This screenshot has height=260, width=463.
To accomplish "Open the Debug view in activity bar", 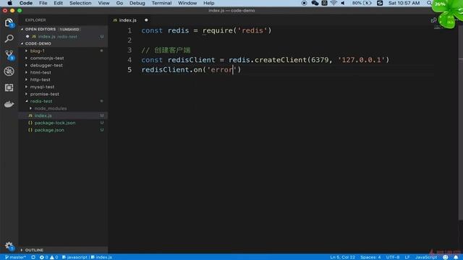I will tap(9, 71).
